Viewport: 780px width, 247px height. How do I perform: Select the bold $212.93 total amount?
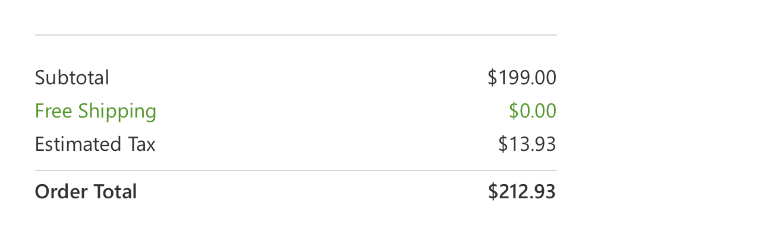(x=522, y=192)
